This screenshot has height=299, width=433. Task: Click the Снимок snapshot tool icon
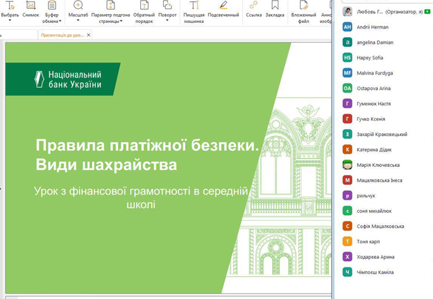(x=30, y=6)
